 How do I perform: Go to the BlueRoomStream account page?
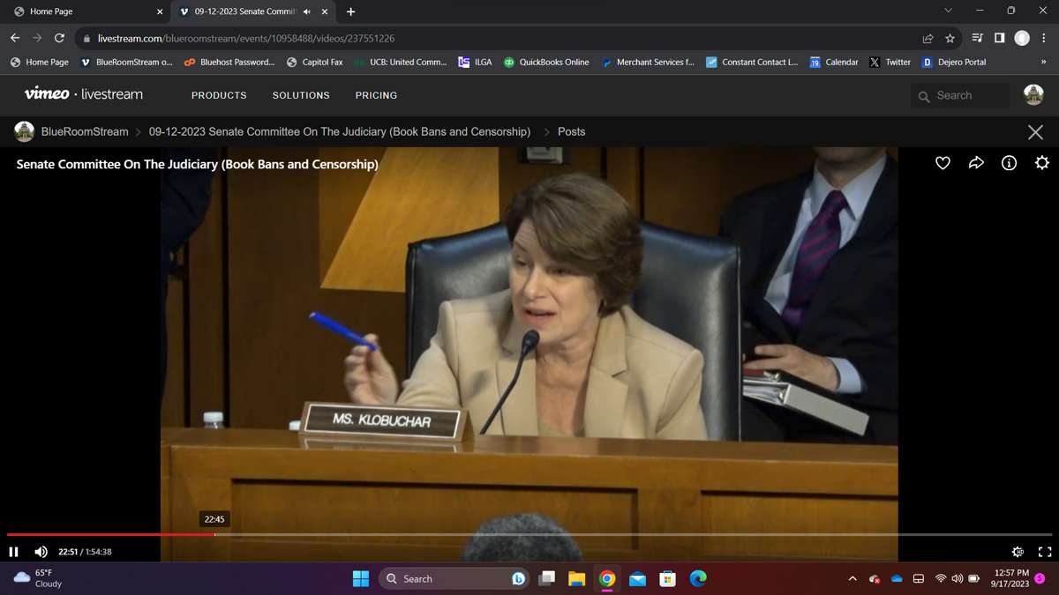pyautogui.click(x=85, y=131)
